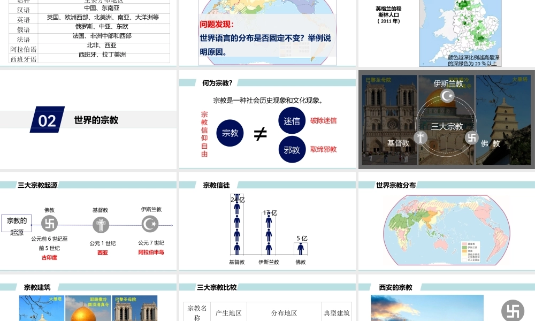The width and height of the screenshot is (535, 321).
Task: Click the '02' dark blue number badge
Action: 48,119
